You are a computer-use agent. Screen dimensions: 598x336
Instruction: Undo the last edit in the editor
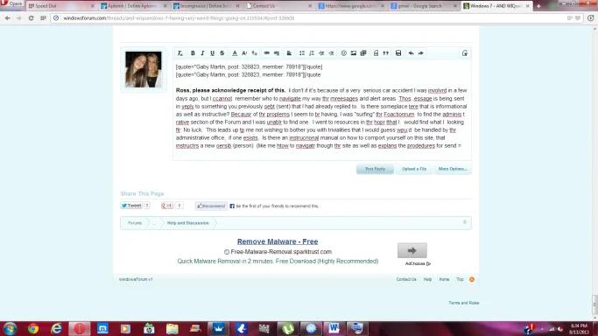tap(411, 53)
